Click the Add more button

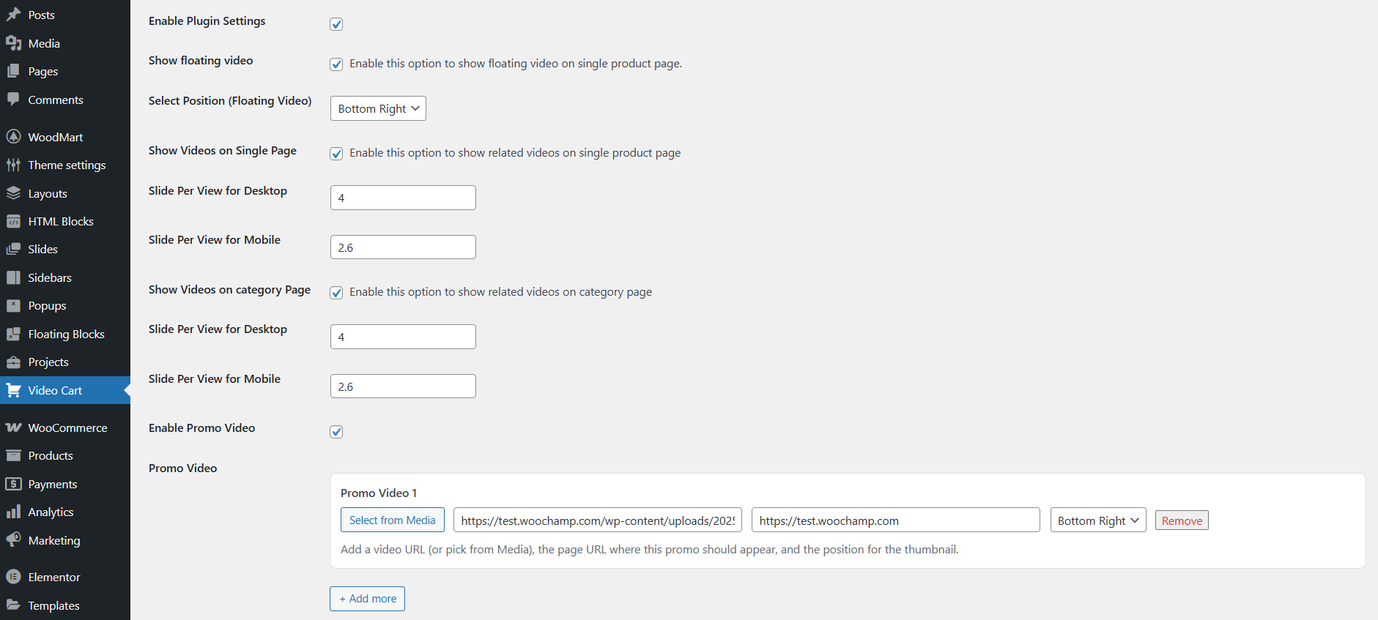pyautogui.click(x=367, y=598)
